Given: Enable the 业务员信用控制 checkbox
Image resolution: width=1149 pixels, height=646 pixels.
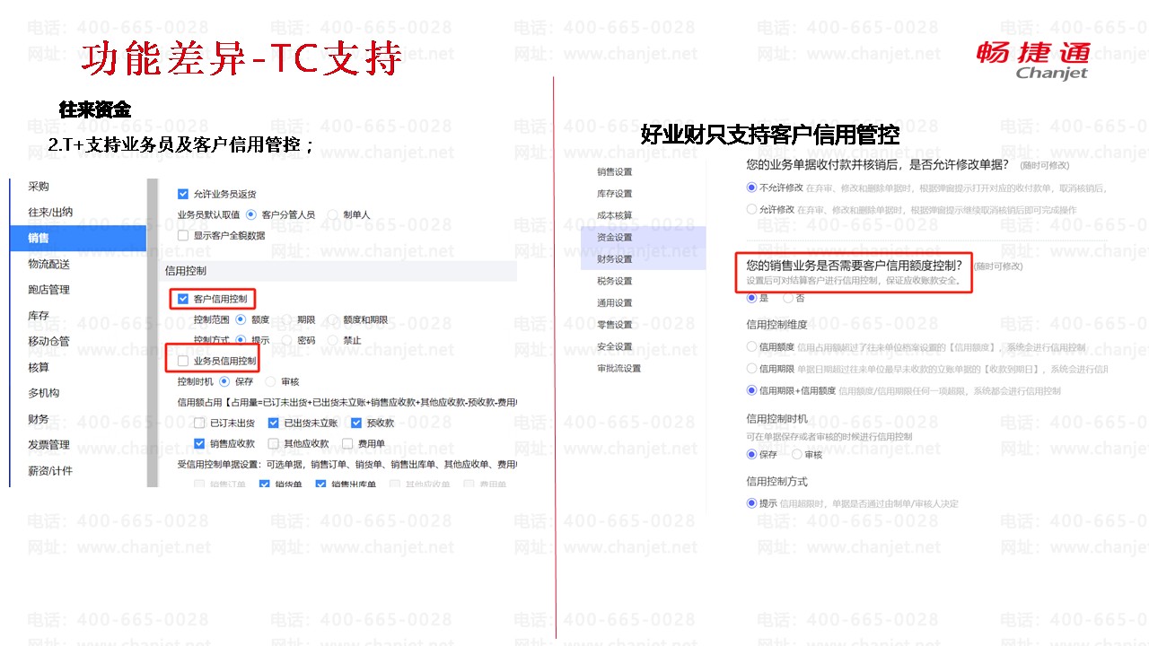Looking at the screenshot, I should pyautogui.click(x=183, y=361).
